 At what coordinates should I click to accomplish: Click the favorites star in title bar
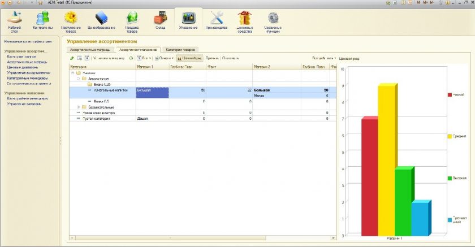point(40,2)
